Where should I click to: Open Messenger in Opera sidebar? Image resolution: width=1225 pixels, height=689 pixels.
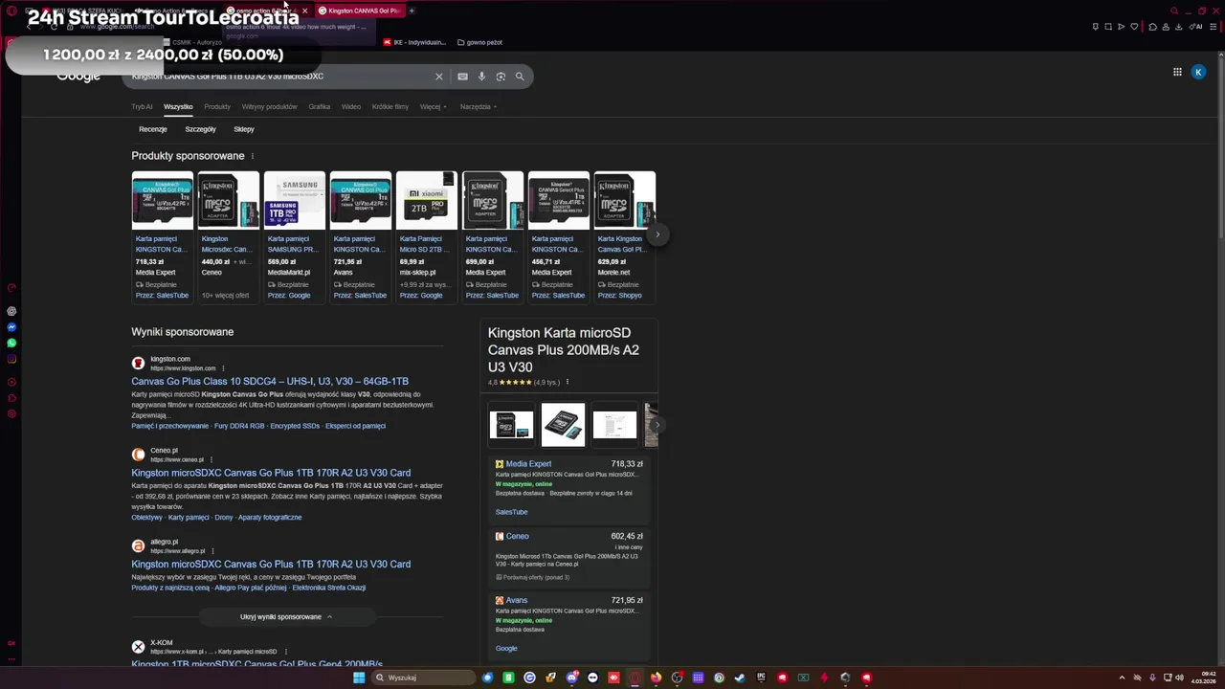coord(11,326)
